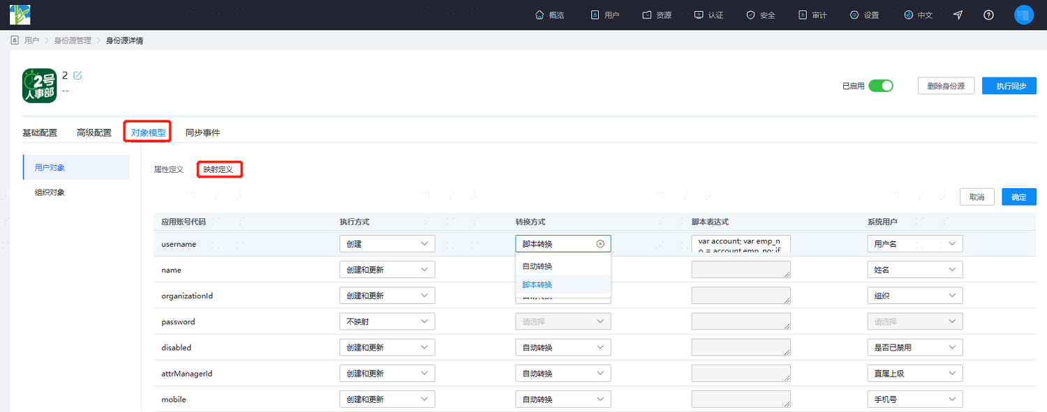
Task: Click the paper plane navigation icon
Action: tap(958, 15)
